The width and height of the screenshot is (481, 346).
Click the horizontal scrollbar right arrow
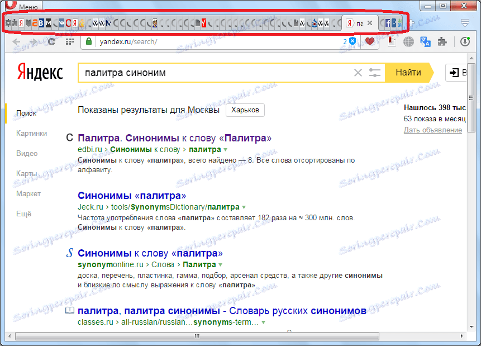click(x=461, y=336)
